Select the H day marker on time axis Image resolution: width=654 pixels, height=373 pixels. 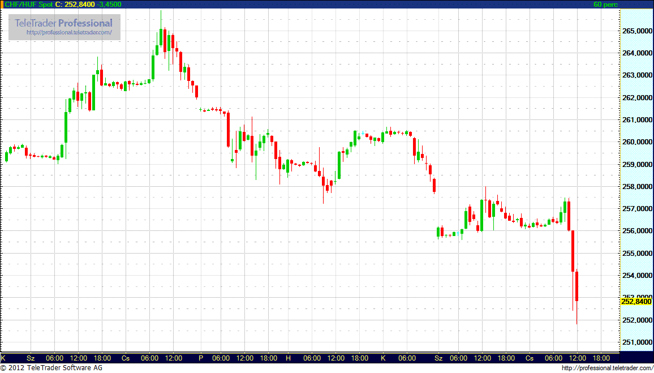[288, 358]
